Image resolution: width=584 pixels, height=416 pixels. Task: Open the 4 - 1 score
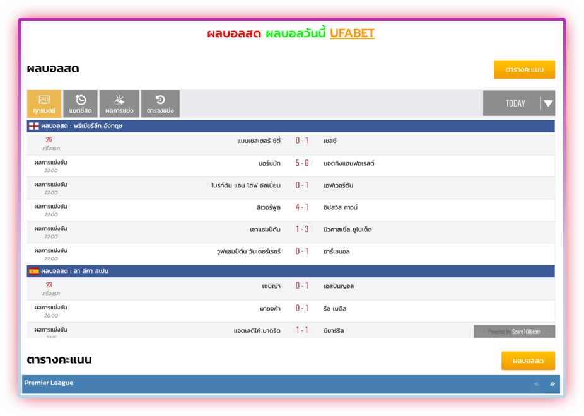(x=302, y=207)
